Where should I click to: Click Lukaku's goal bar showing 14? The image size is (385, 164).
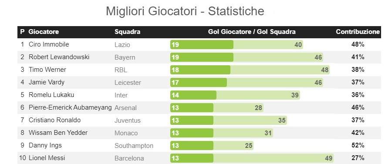coord(193,95)
